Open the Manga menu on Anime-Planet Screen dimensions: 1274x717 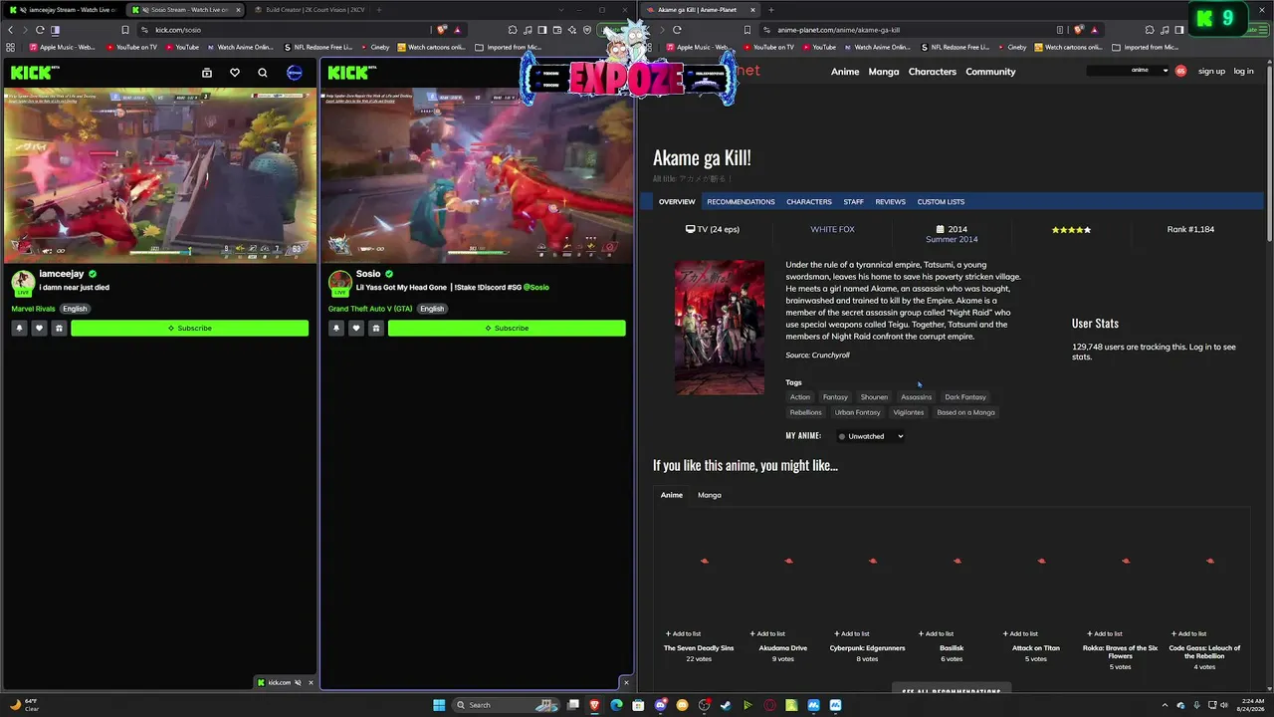[x=884, y=72]
